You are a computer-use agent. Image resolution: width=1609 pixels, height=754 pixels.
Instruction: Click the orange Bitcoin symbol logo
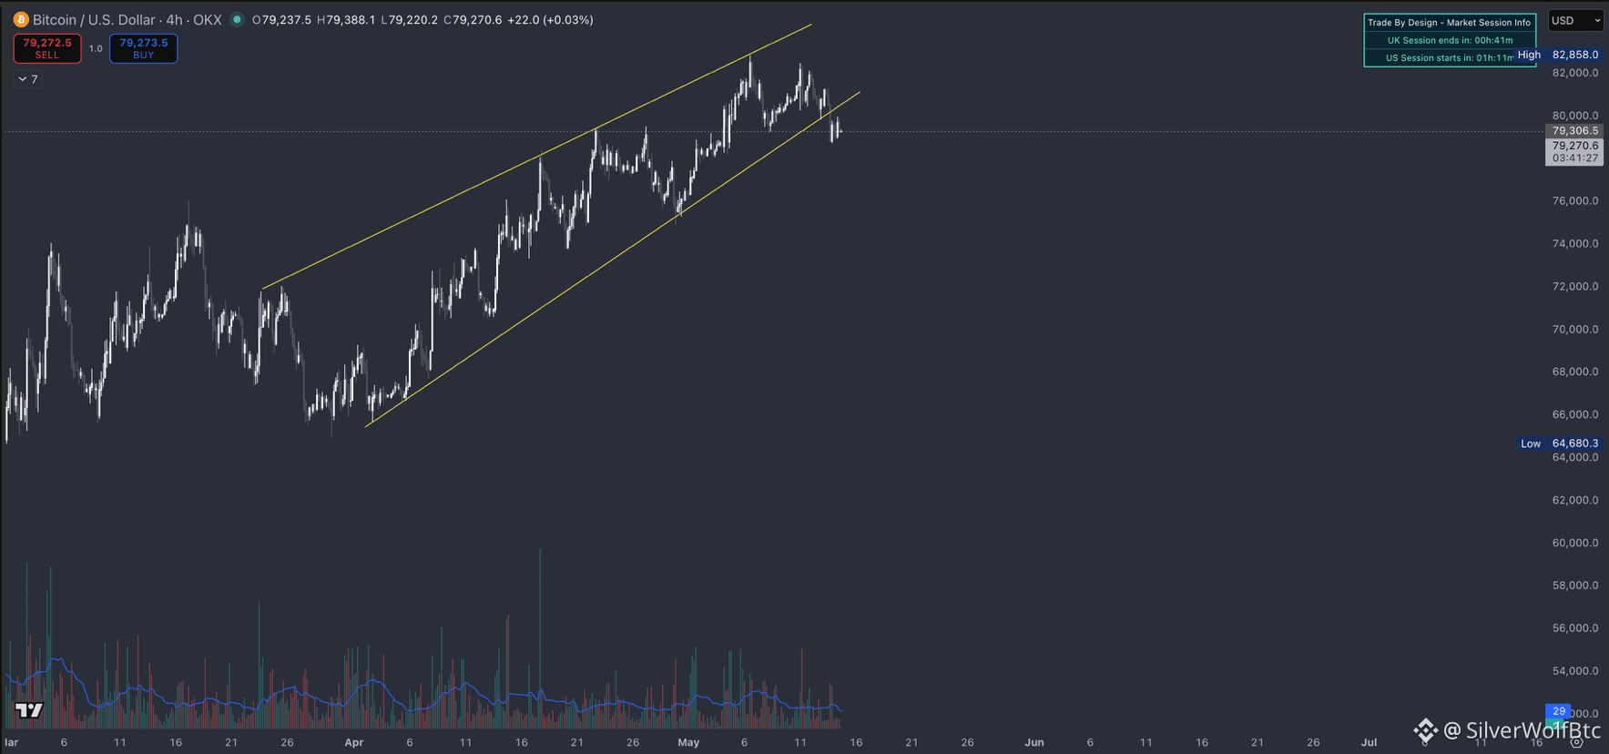click(21, 19)
